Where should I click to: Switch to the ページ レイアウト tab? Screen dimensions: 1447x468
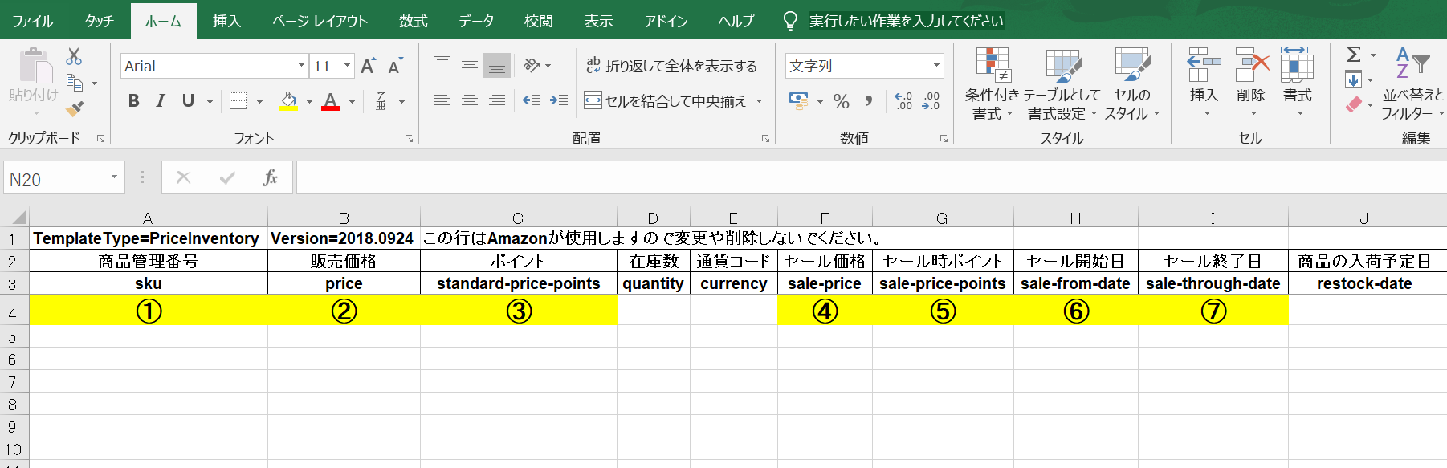320,21
